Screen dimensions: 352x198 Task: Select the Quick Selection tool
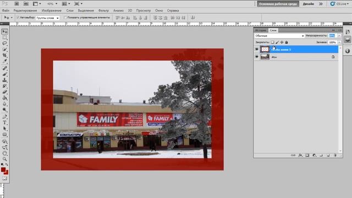point(5,49)
